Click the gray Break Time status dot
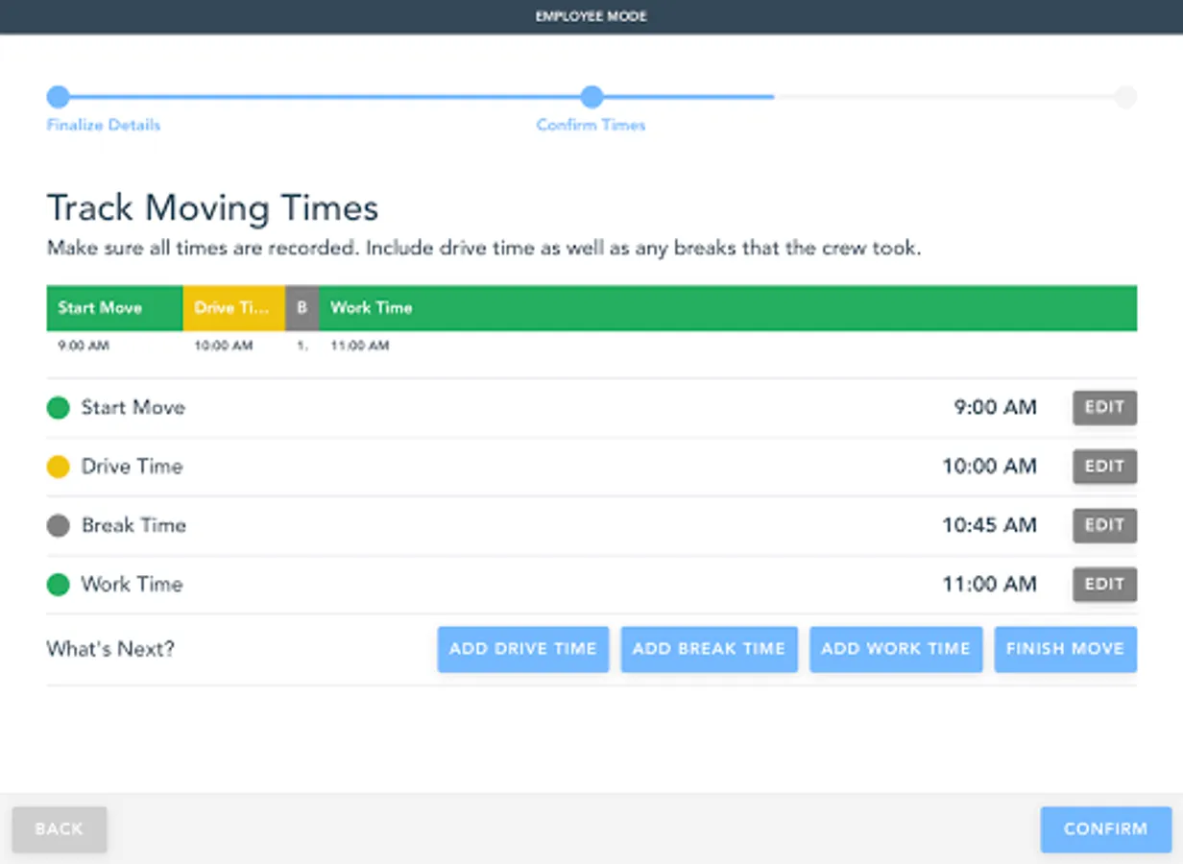This screenshot has height=864, width=1183. pos(58,525)
